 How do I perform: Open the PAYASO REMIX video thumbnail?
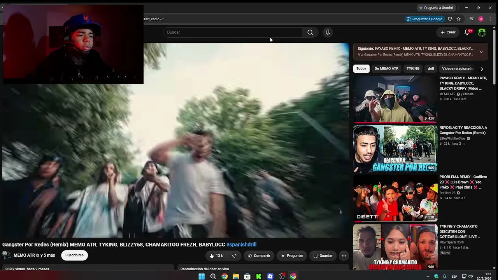395,99
